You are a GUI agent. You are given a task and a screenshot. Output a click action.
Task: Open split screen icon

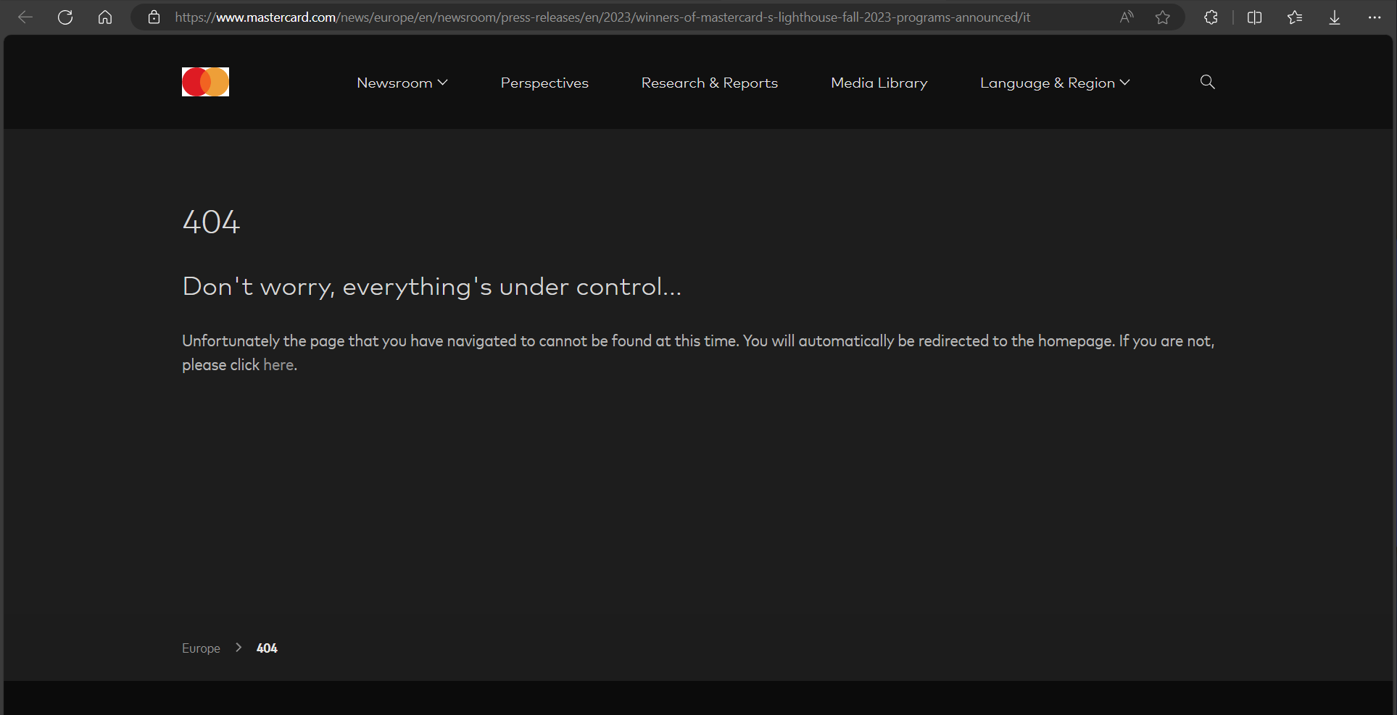pyautogui.click(x=1255, y=17)
